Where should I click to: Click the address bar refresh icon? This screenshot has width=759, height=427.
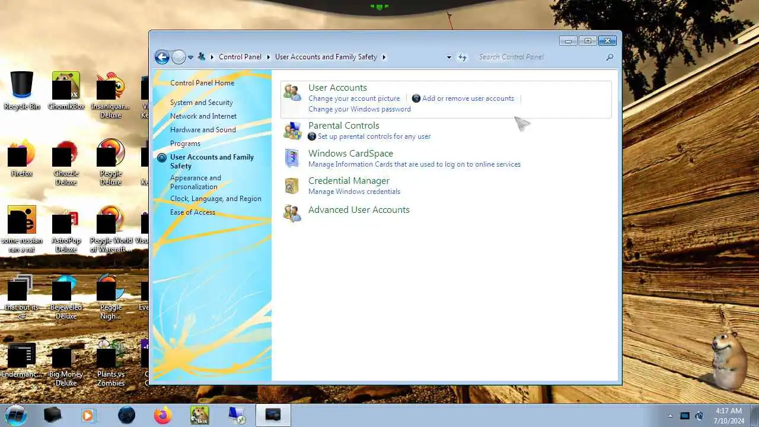point(463,57)
